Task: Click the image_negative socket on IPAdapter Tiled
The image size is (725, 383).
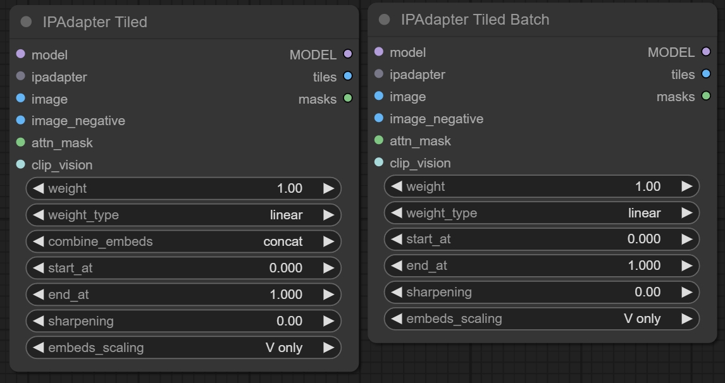Action: (20, 121)
